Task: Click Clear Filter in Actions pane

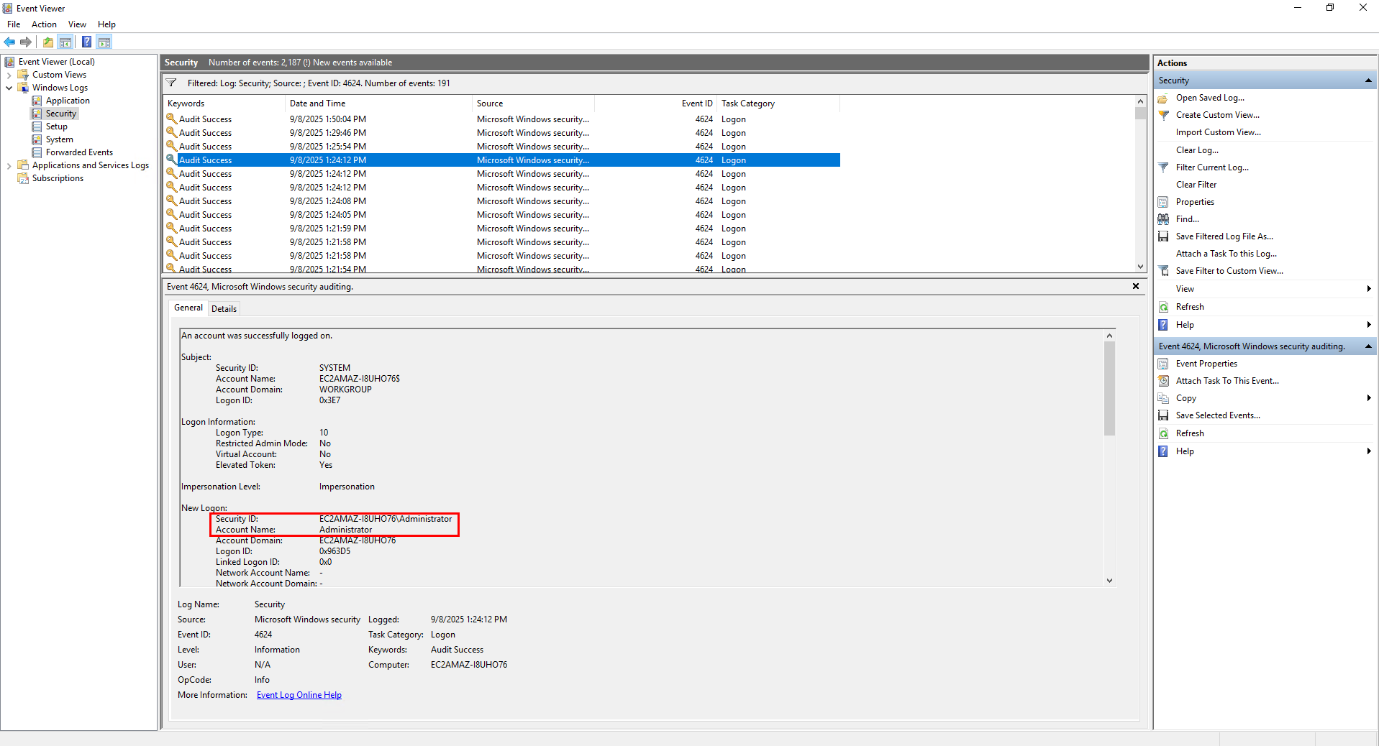Action: 1196,185
